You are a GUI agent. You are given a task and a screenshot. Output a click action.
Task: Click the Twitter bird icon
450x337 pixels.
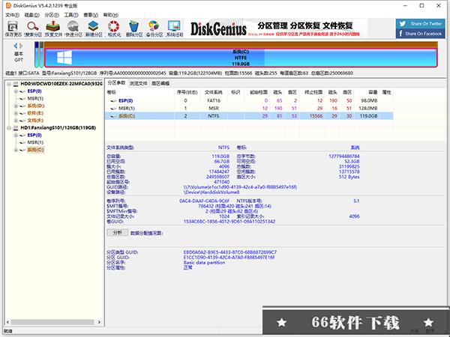402,23
